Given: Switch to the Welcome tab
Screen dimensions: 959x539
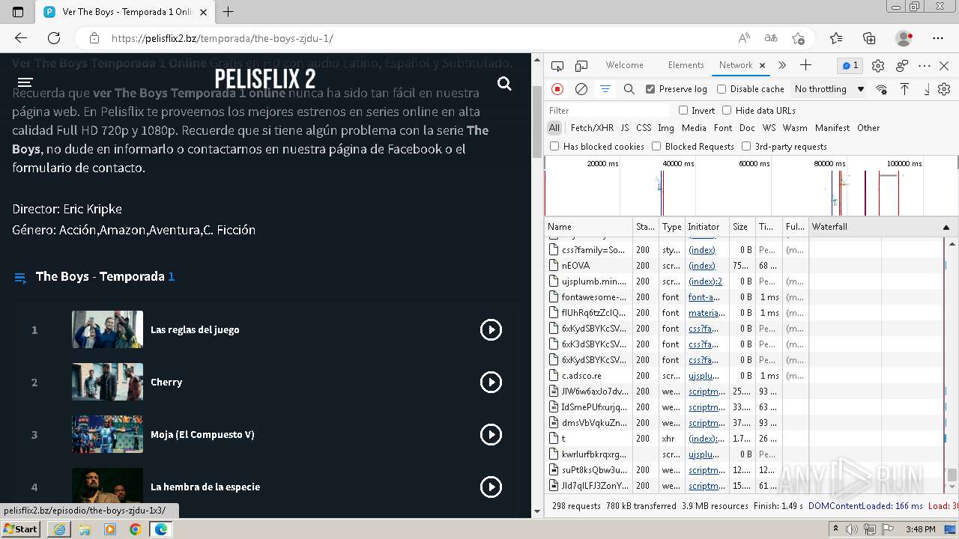Looking at the screenshot, I should 624,65.
